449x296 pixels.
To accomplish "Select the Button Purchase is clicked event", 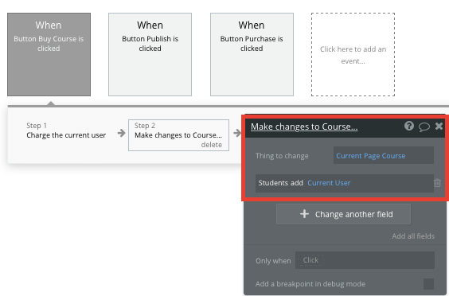I will 252,54.
